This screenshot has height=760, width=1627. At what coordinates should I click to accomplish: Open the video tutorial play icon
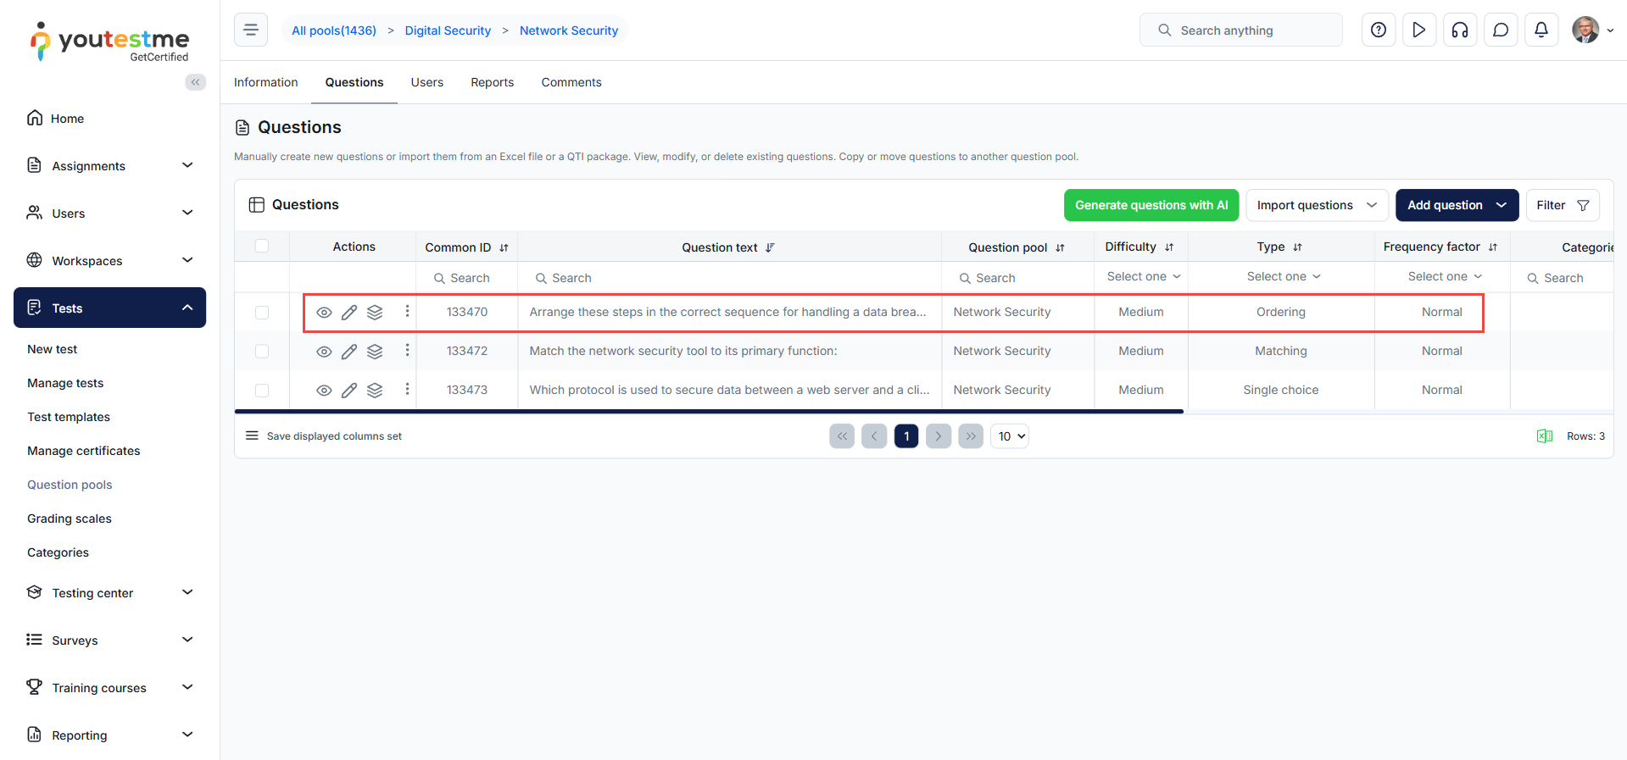[x=1419, y=31]
